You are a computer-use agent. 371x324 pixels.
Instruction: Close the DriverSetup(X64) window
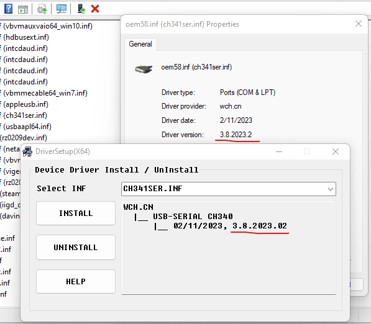pyautogui.click(x=336, y=151)
